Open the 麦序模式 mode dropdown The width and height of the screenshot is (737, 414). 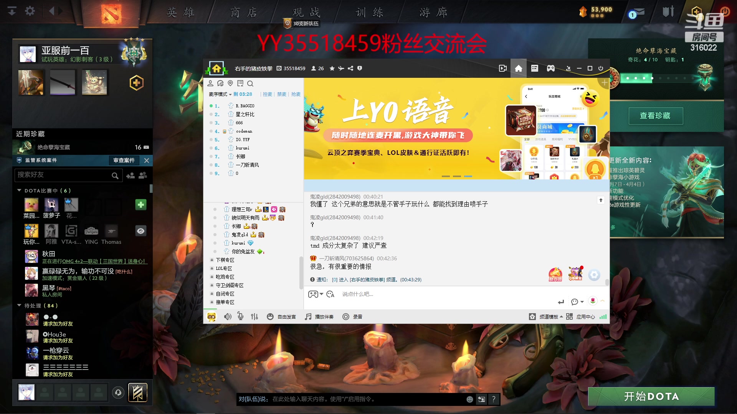tap(220, 94)
